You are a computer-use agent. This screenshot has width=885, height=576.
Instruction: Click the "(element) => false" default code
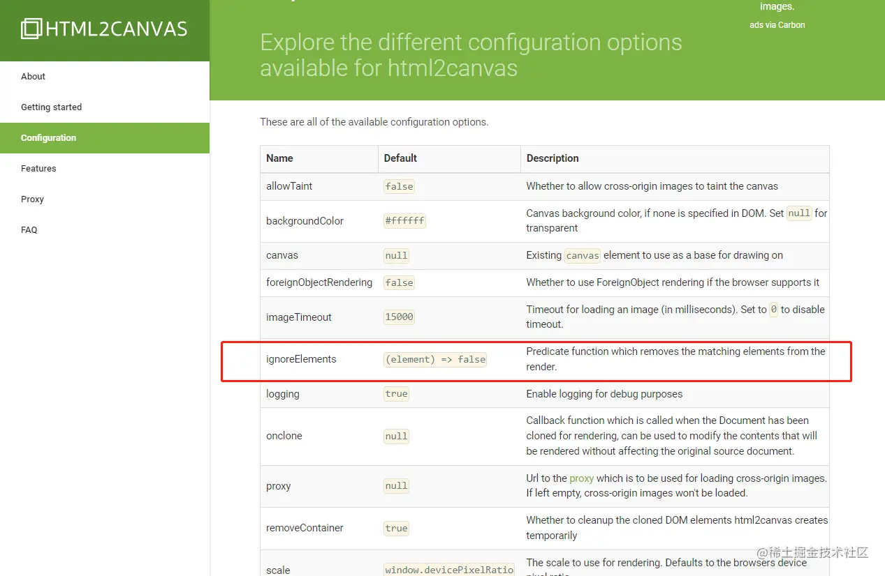(x=435, y=360)
